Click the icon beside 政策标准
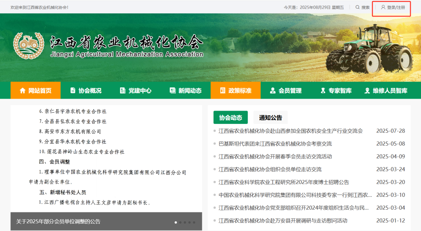The height and width of the screenshot is (231, 421). click(x=223, y=90)
